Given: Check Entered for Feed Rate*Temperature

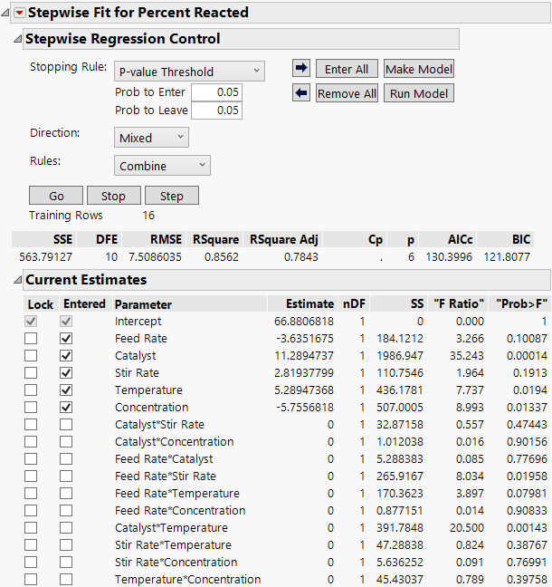Looking at the screenshot, I should tap(66, 494).
